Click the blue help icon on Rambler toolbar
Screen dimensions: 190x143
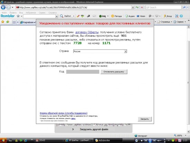point(181,16)
